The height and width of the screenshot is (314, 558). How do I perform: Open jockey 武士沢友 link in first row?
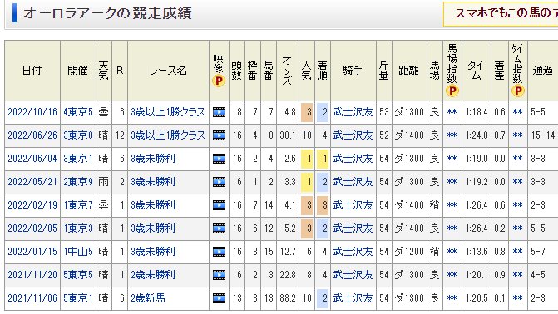coord(353,112)
